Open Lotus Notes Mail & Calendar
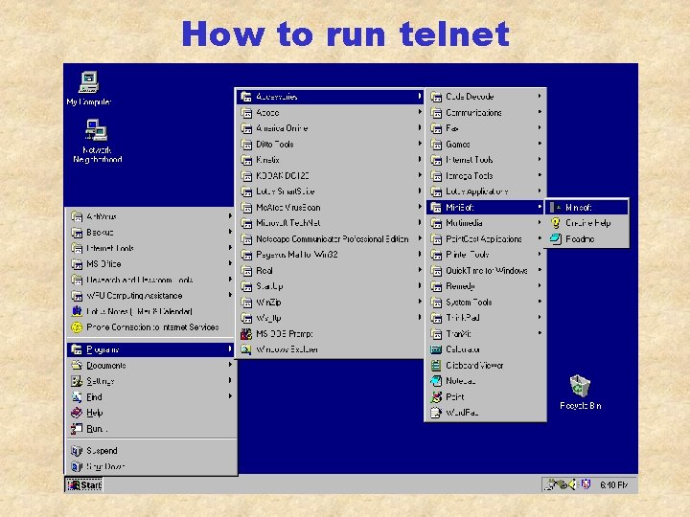The height and width of the screenshot is (517, 690). click(x=151, y=312)
